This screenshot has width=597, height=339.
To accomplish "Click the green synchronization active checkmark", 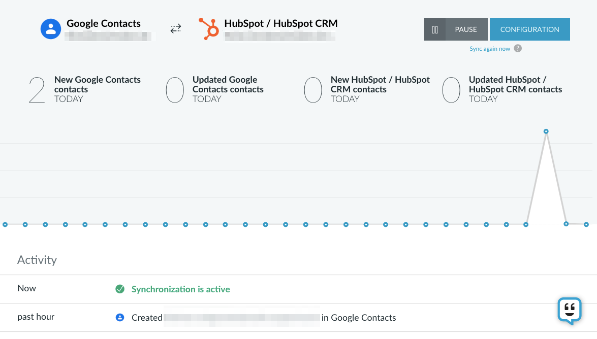I will [x=120, y=289].
